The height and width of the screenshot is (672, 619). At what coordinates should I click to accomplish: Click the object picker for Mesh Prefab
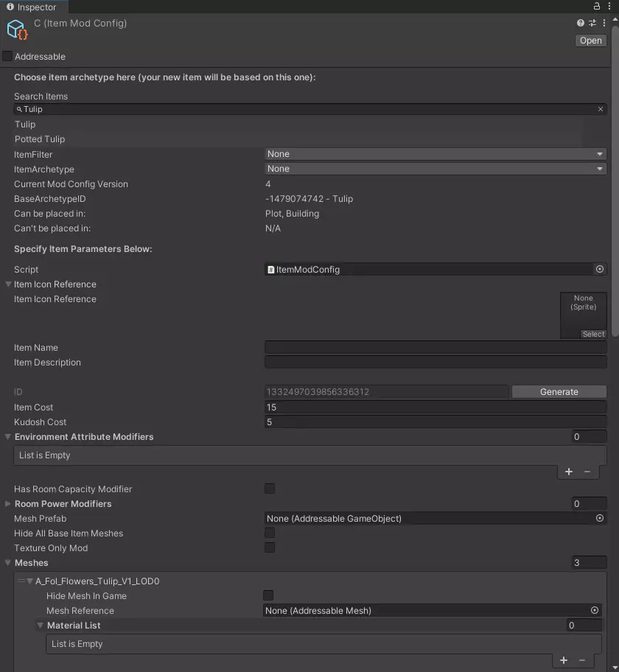tap(600, 519)
